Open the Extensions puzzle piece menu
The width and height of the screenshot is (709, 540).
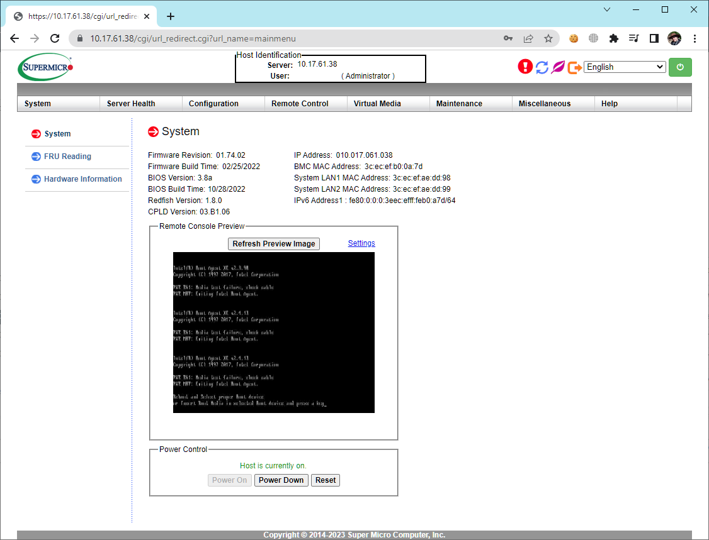(613, 38)
